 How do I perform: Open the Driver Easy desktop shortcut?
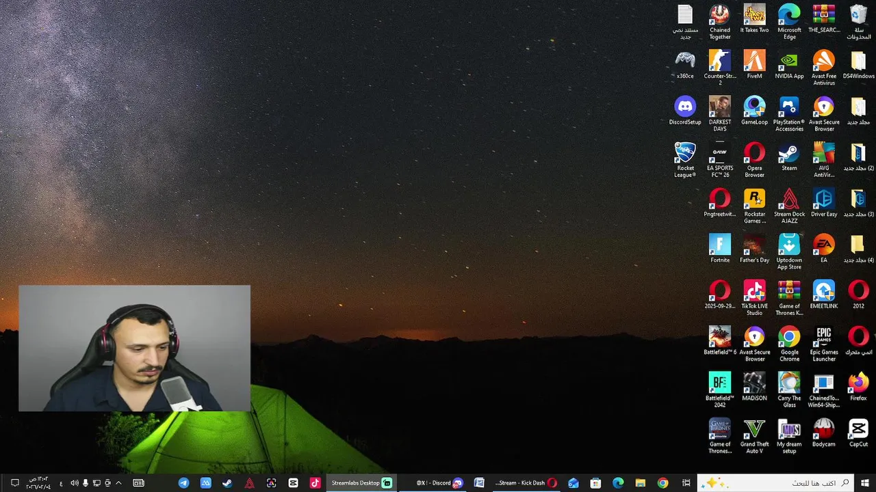[824, 203]
